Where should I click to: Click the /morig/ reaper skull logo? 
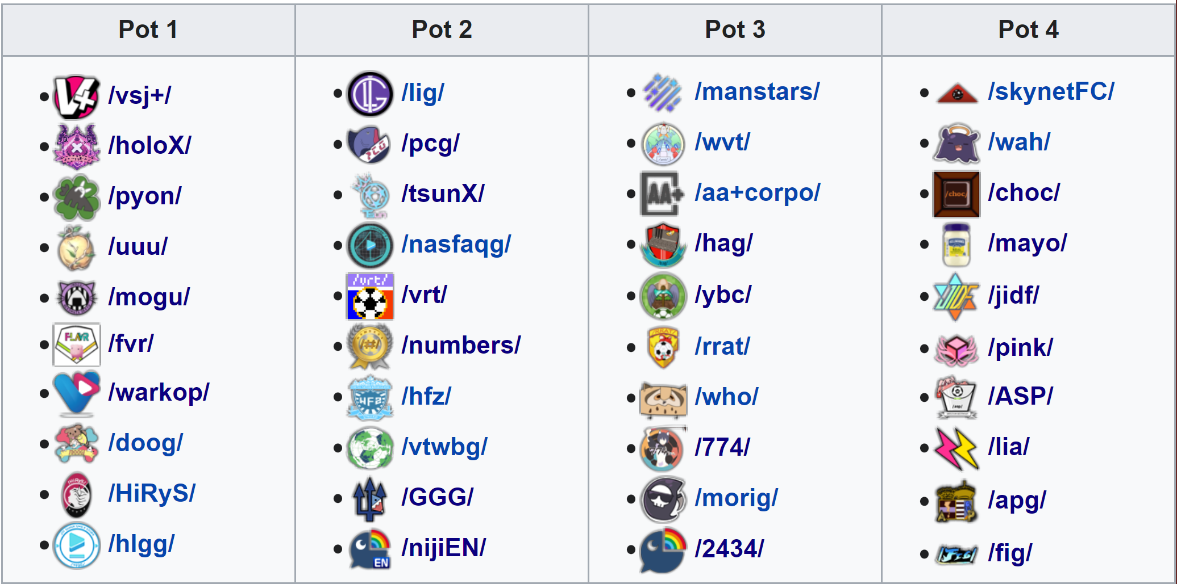[x=663, y=499]
